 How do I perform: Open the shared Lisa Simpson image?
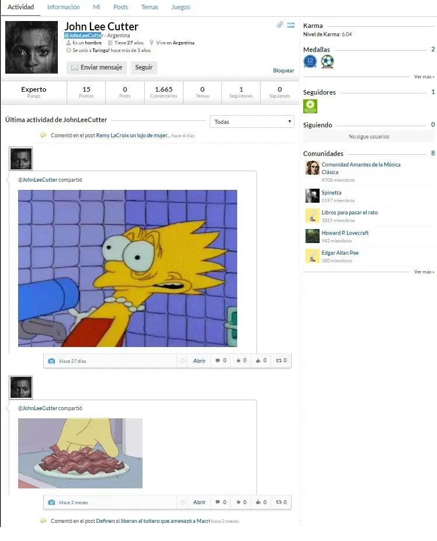[127, 268]
